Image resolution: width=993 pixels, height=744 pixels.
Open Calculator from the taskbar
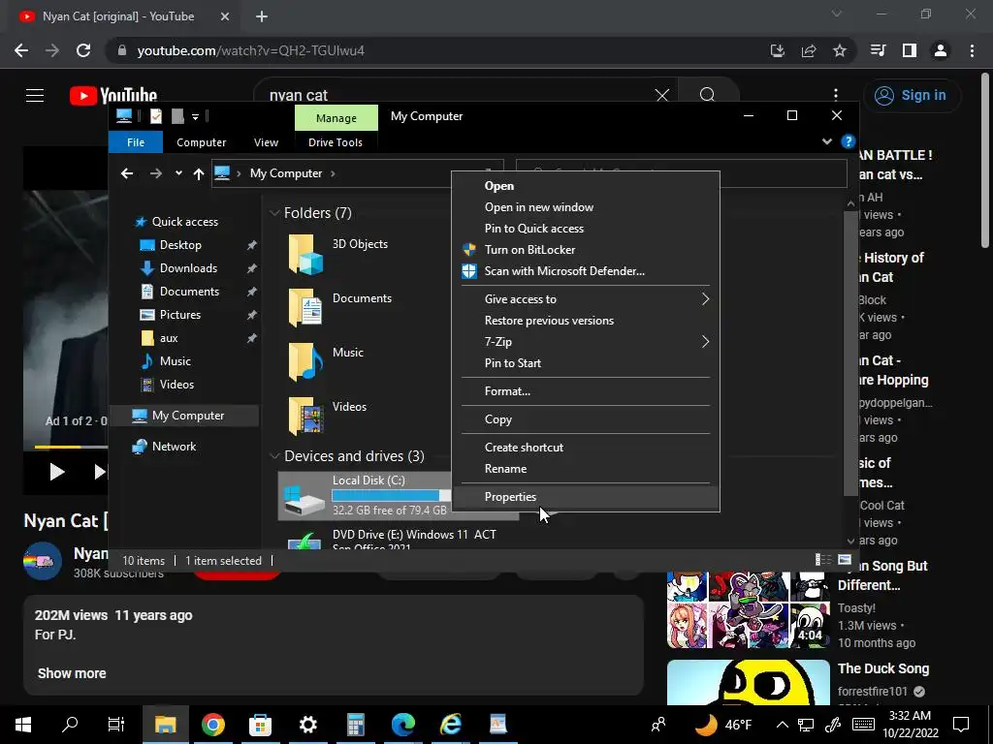pyautogui.click(x=355, y=725)
